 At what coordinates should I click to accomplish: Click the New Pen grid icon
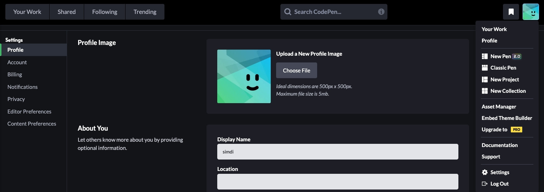click(484, 56)
